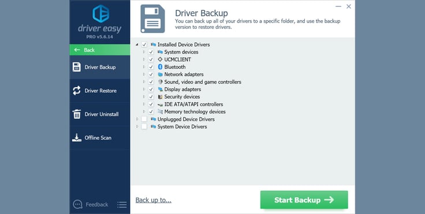Check the System Device Drivers checkbox

point(144,126)
